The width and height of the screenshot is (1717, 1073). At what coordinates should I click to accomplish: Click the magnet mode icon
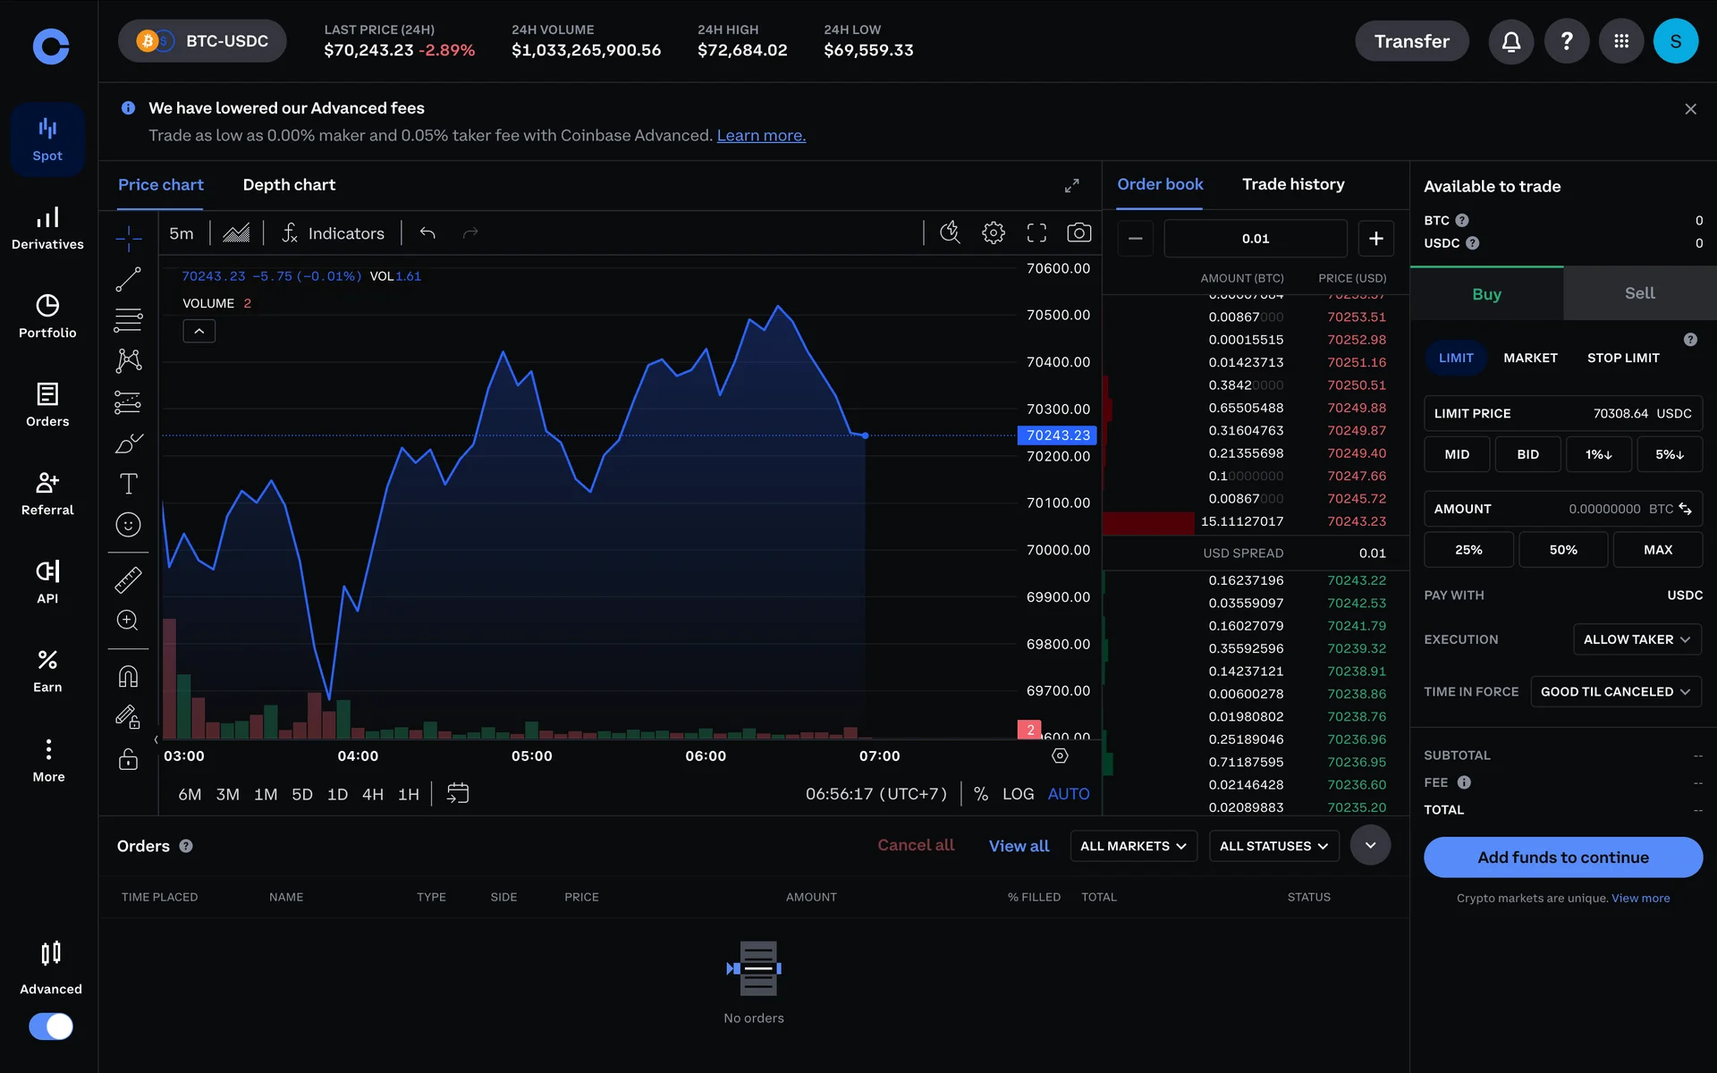tap(128, 676)
